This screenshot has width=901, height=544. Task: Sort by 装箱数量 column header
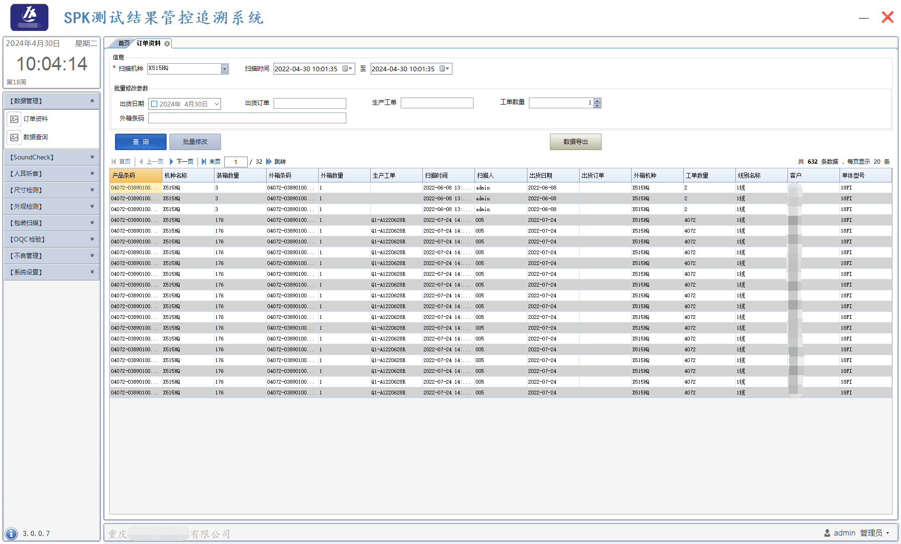point(240,175)
